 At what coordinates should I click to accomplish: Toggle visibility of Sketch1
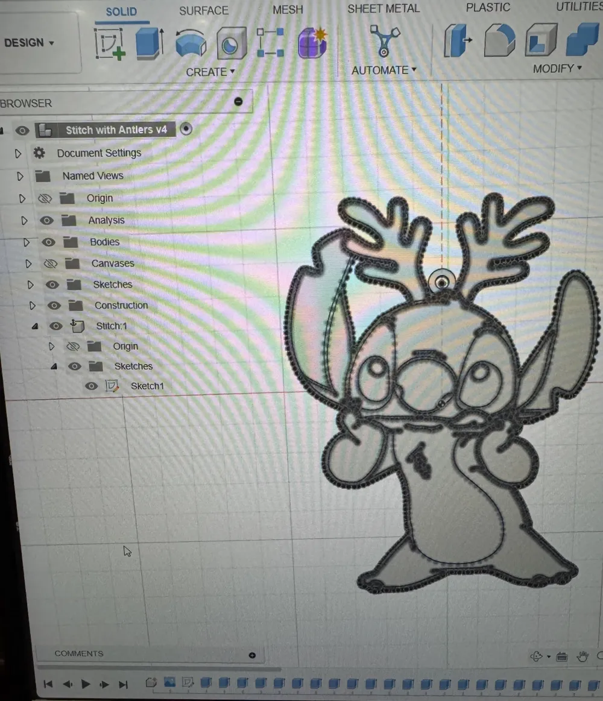point(91,386)
